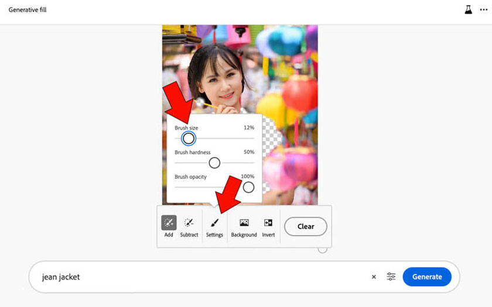Select the Add brush tool

pyautogui.click(x=169, y=226)
